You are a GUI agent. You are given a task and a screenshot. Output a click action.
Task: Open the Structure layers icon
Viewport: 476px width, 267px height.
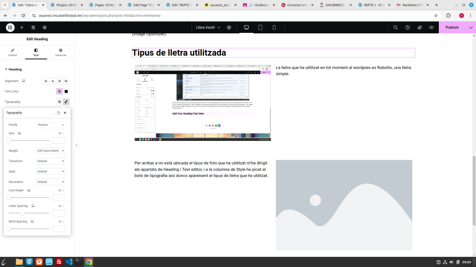tap(45, 27)
